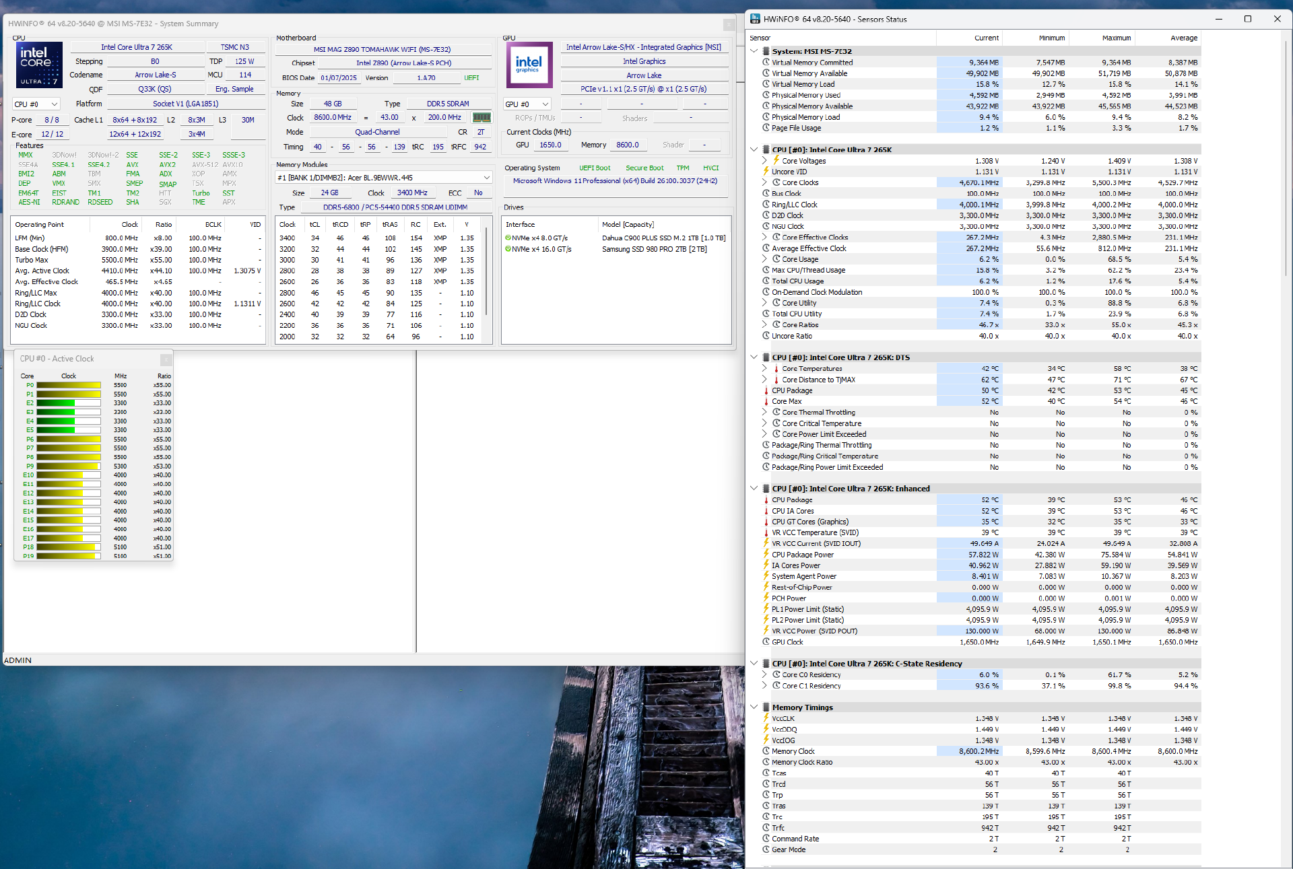
Task: Click the E2 core clock bar
Action: pyautogui.click(x=69, y=403)
